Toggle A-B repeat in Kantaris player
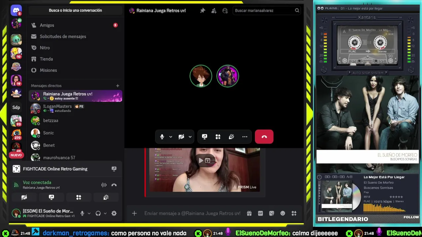Screen dimensions: 422x237 point(349,177)
